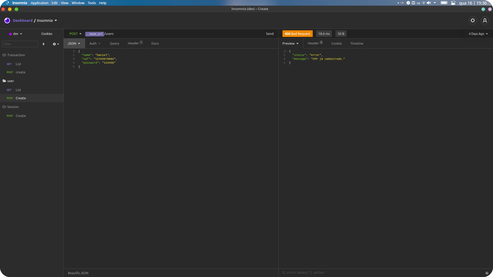Open the user folder icon in sidebar

(x=4, y=81)
